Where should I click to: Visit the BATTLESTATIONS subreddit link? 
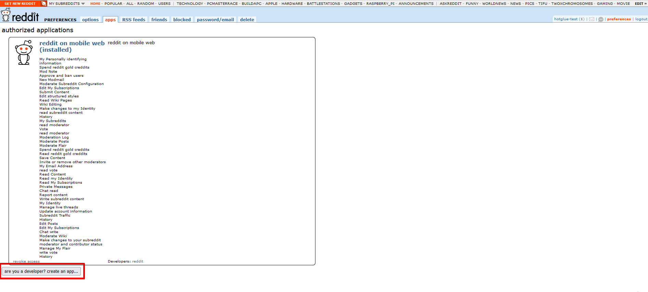tap(323, 3)
